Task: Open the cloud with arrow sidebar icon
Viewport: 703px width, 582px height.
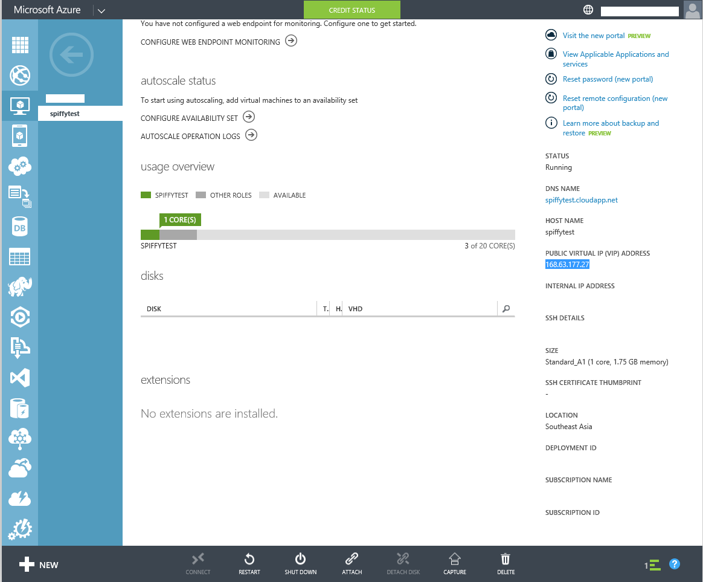Action: coord(20,468)
